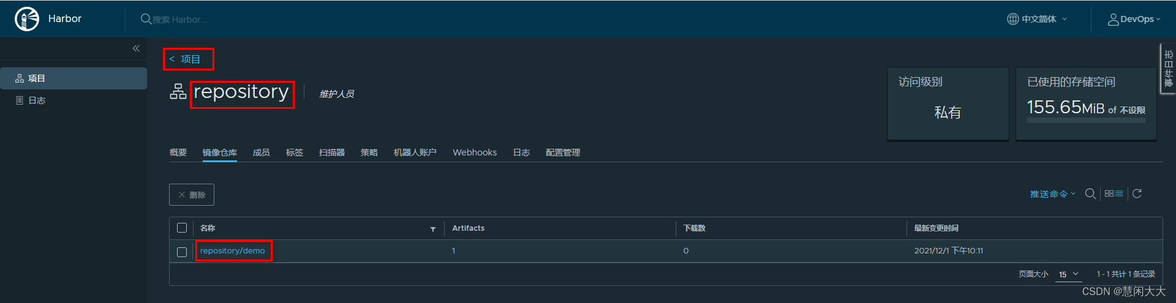This screenshot has width=1176, height=303.
Task: Click the artifacts count 1 link
Action: pyautogui.click(x=454, y=251)
